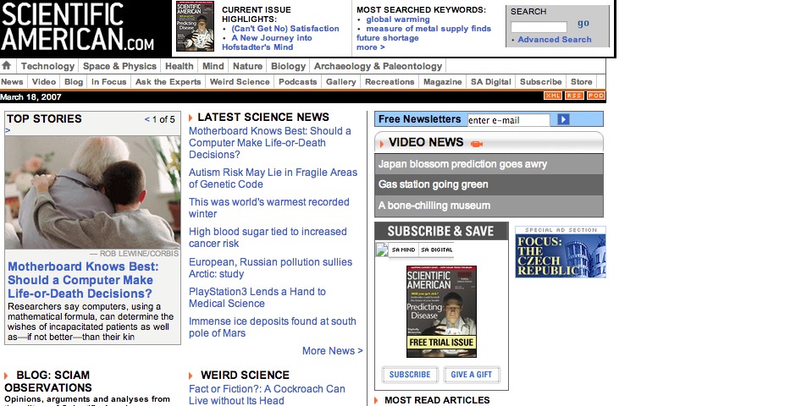Open latest news 'Motherboard Knows Best: Should a Computer' link
This screenshot has width=796, height=406.
pos(270,142)
